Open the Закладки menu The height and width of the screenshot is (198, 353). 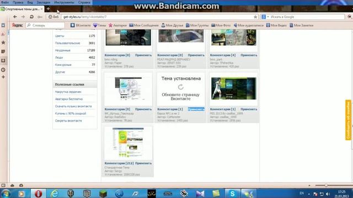[x=44, y=2]
